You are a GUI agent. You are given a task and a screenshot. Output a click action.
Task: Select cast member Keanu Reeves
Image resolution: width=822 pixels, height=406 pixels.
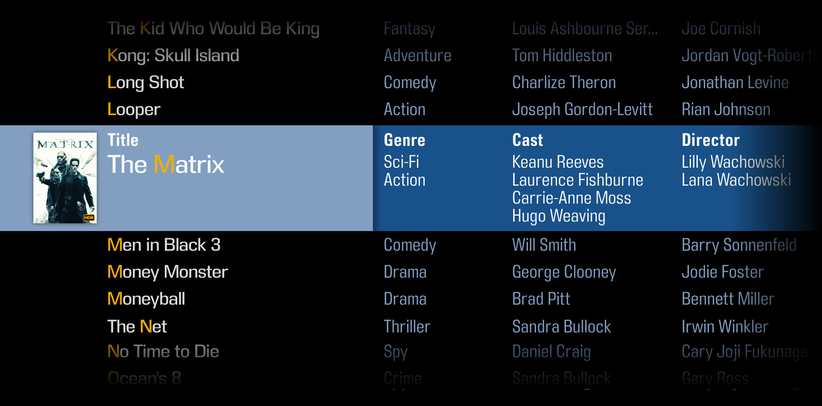(x=558, y=162)
